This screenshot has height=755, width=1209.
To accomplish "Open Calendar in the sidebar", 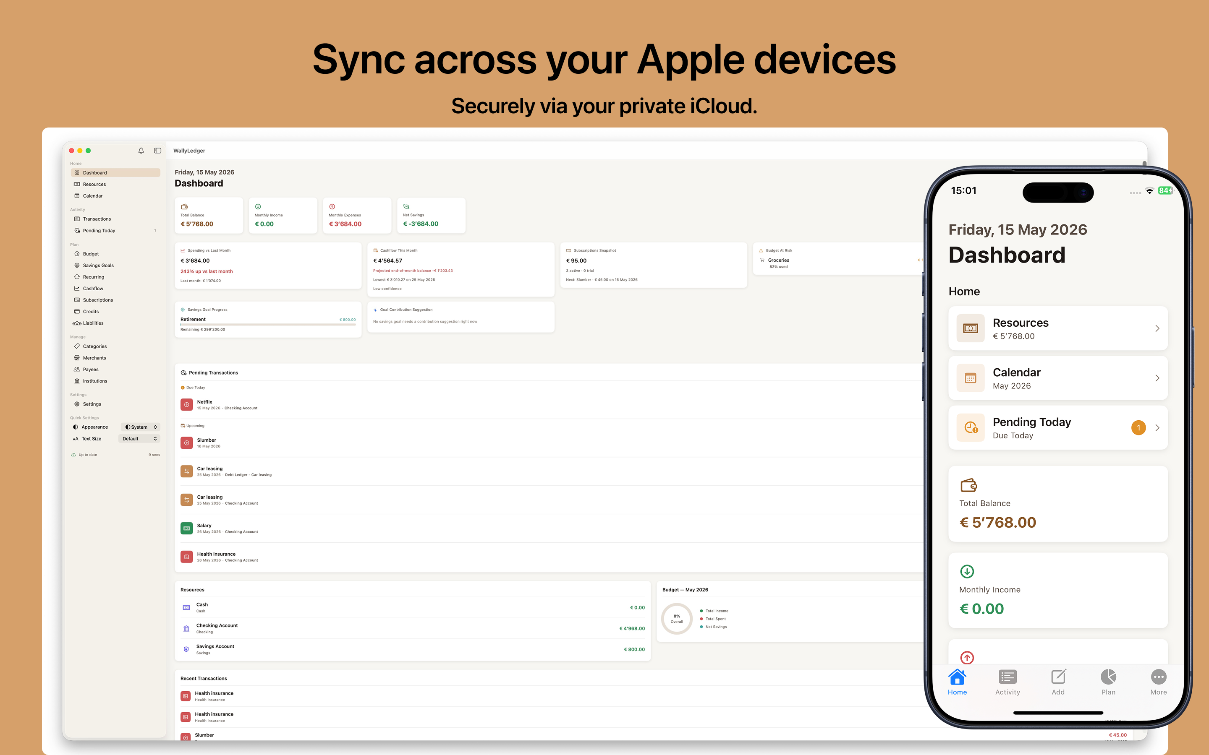I will (x=115, y=196).
